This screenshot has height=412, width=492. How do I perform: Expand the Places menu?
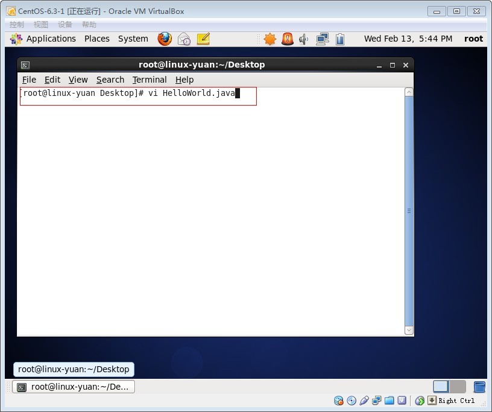click(96, 39)
